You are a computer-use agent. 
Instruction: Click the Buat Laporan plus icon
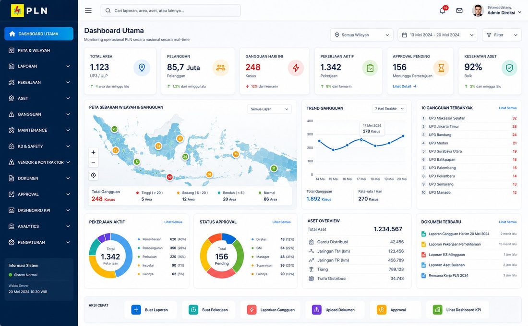click(136, 310)
